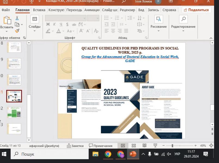The image size is (219, 163).
Task: Open the font size dropdown
Action: [98, 18]
